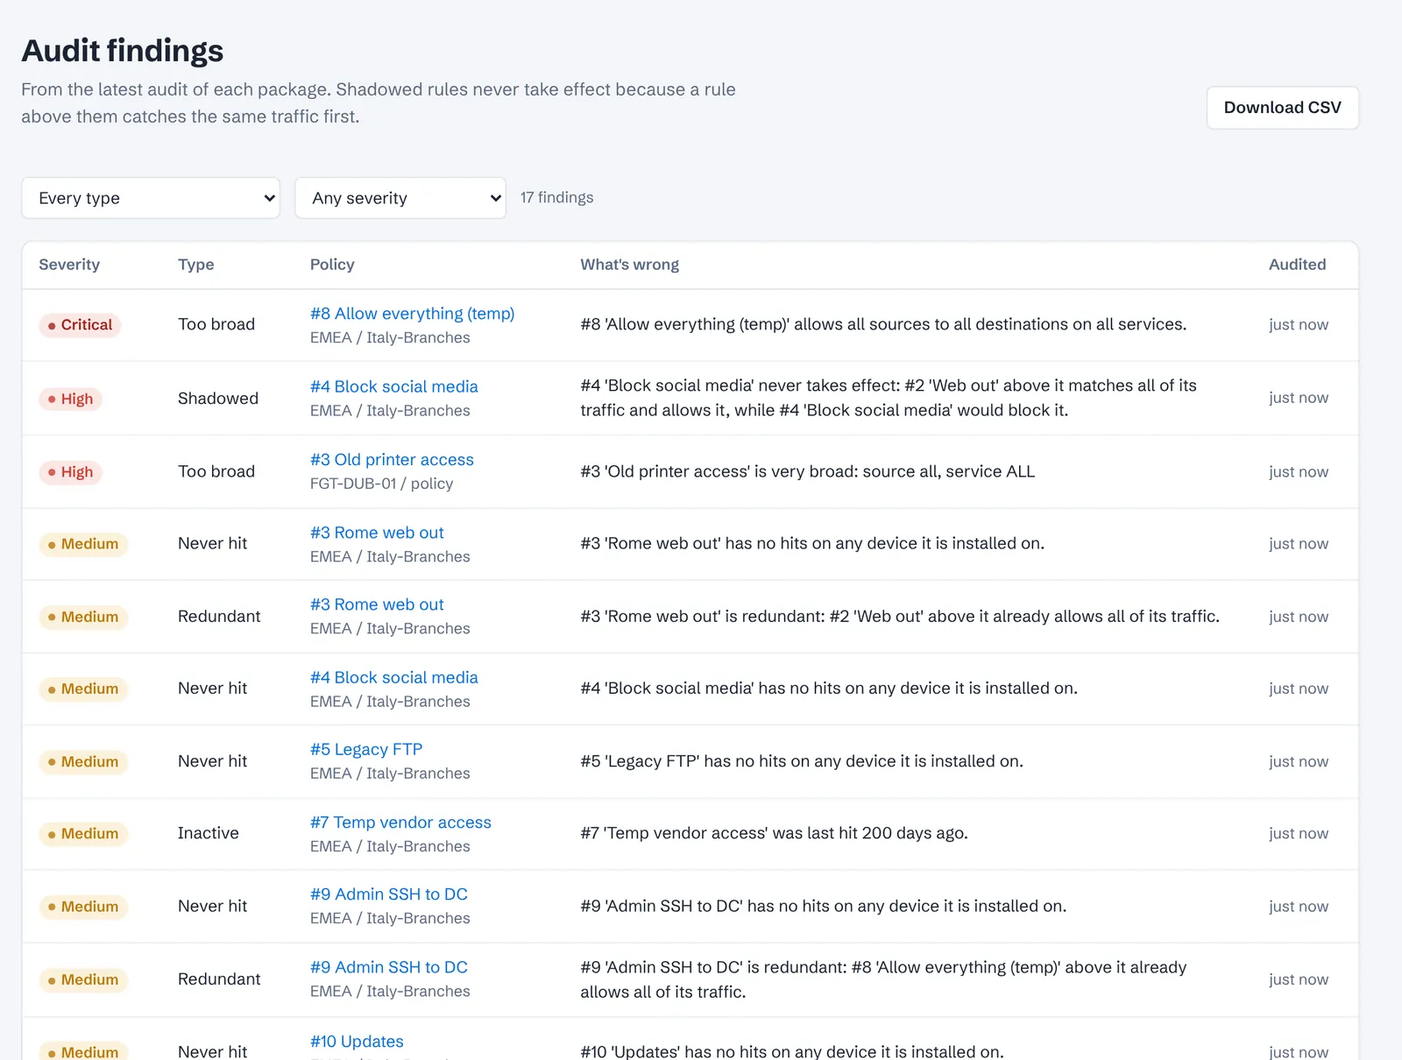Viewport: 1402px width, 1060px height.
Task: Open #9 Admin SSH to DC in the Never hit row
Action: [x=389, y=894]
